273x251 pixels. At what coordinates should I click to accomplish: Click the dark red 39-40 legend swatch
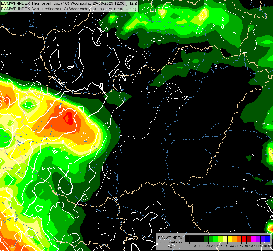coord(249,238)
